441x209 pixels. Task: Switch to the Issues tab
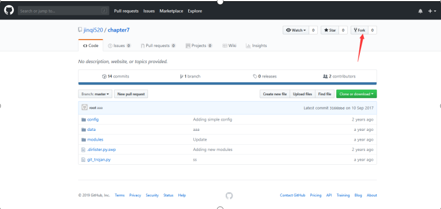point(120,46)
